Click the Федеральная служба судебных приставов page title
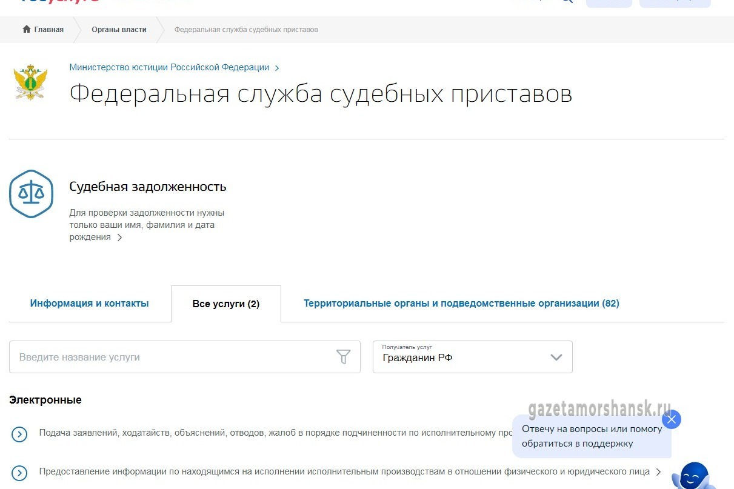734x489 pixels. pyautogui.click(x=321, y=94)
